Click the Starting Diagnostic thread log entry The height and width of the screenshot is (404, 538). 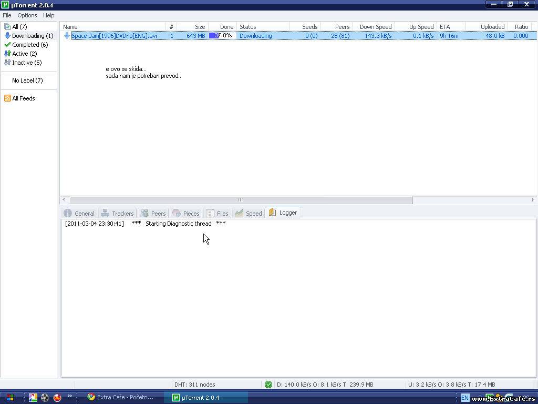146,224
